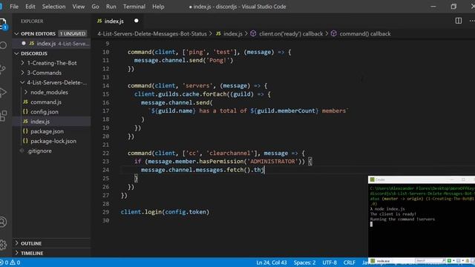Screen dimensions: 475x267
Task: Open package.json in the explorer
Action: [47, 131]
